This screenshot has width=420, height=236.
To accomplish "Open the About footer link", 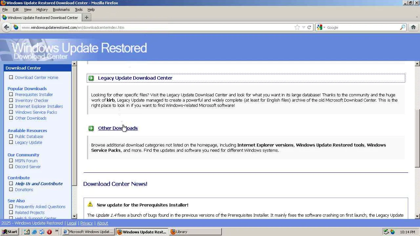I will (102, 223).
